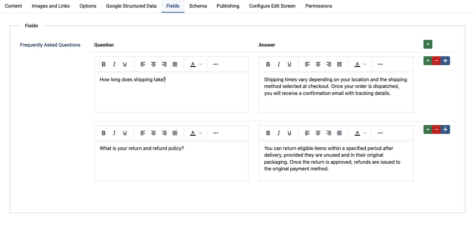Go to the Permissions tab
Screen dimensions: 475x227
319,6
